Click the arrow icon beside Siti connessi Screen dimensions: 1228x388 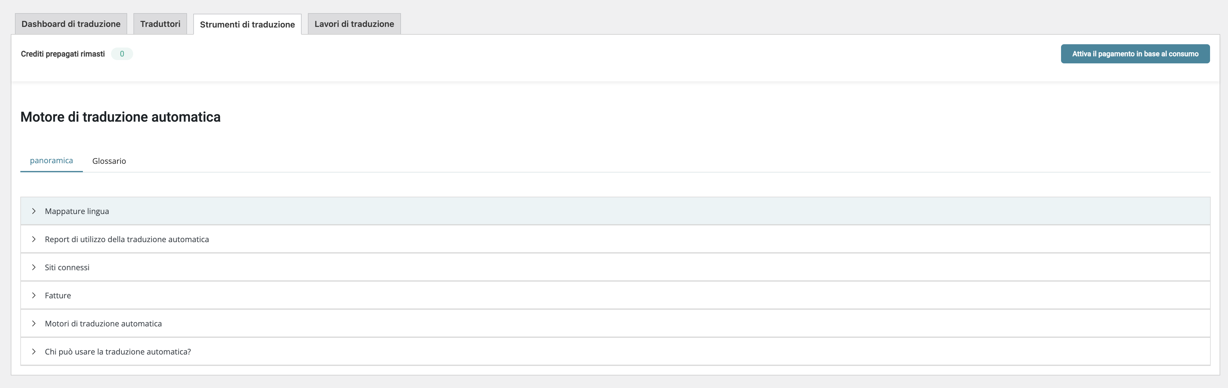pos(34,267)
